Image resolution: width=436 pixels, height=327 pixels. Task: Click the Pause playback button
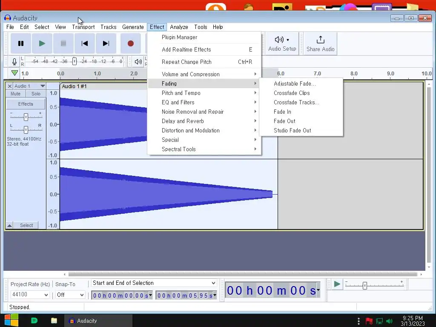pyautogui.click(x=21, y=43)
